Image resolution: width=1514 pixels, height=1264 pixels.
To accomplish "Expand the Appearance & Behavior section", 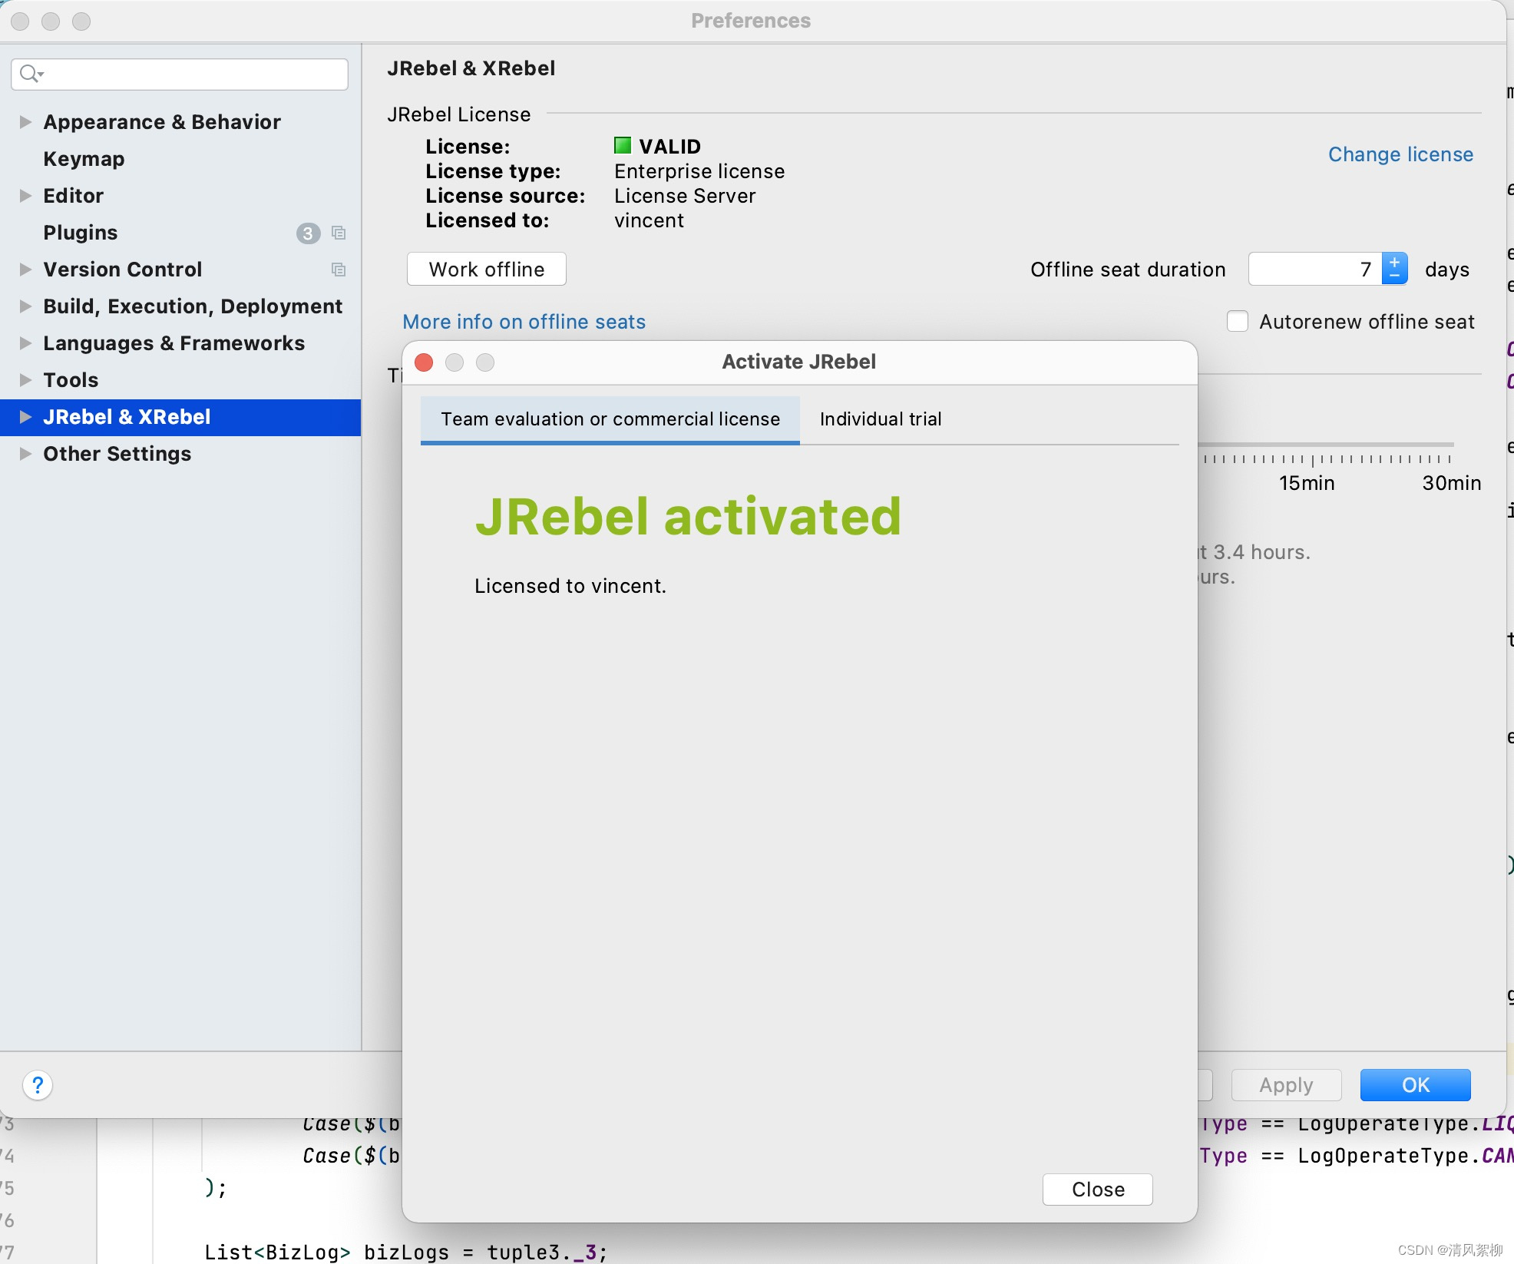I will [x=24, y=121].
